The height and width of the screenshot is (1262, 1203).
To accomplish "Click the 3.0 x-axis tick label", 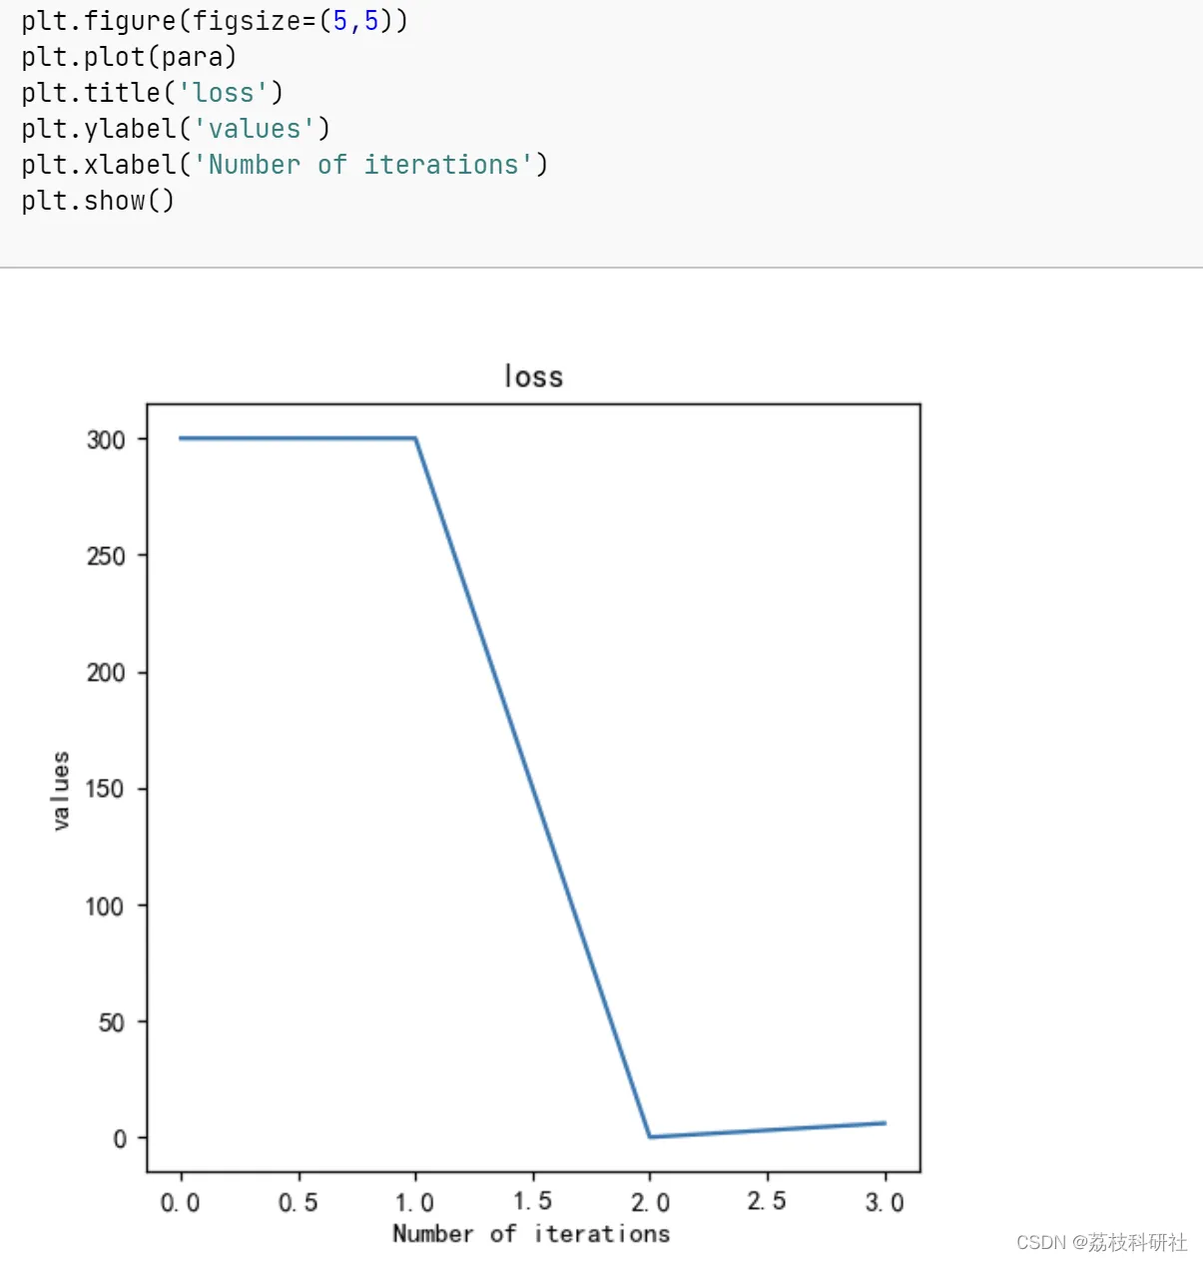I will click(x=885, y=1202).
